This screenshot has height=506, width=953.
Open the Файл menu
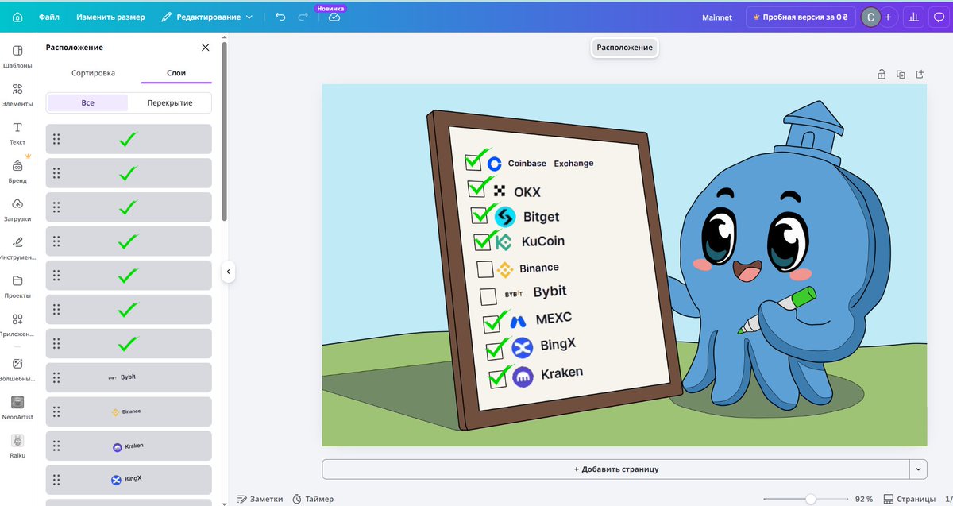(x=49, y=17)
